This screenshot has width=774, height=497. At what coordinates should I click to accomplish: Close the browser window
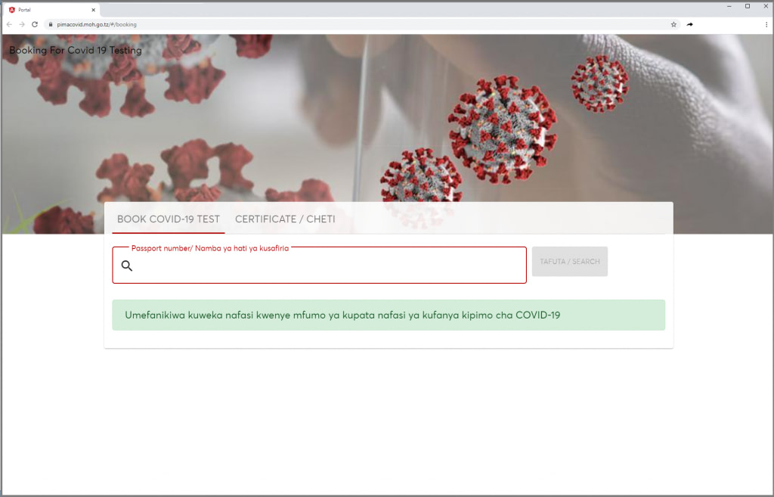[765, 6]
